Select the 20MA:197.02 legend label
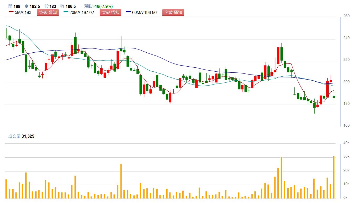Viewport: 356px width, 203px height. pyautogui.click(x=82, y=12)
